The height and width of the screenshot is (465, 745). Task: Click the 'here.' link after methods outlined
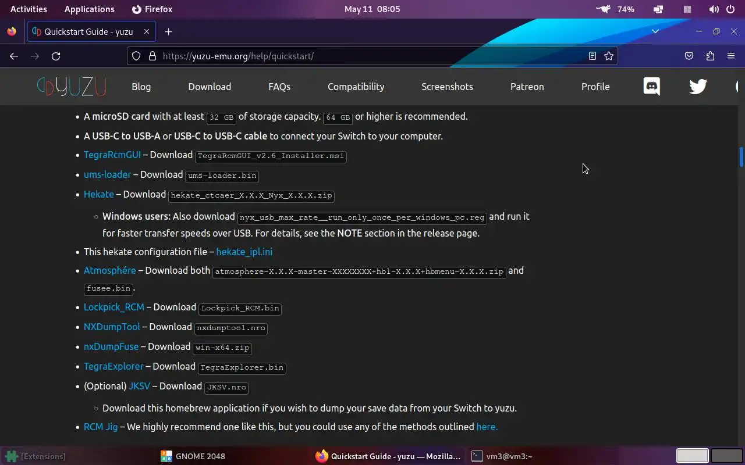(x=487, y=427)
